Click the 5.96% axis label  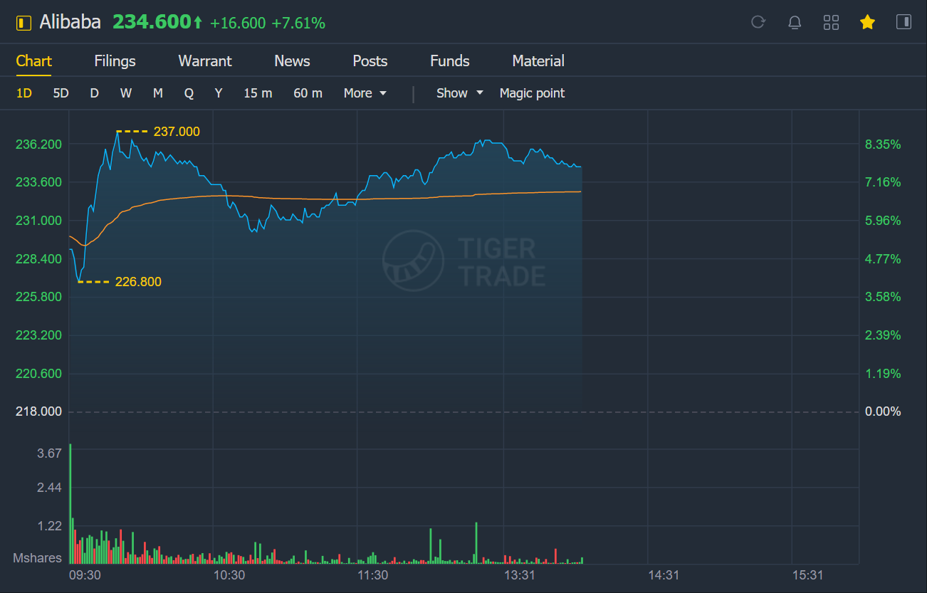point(883,221)
